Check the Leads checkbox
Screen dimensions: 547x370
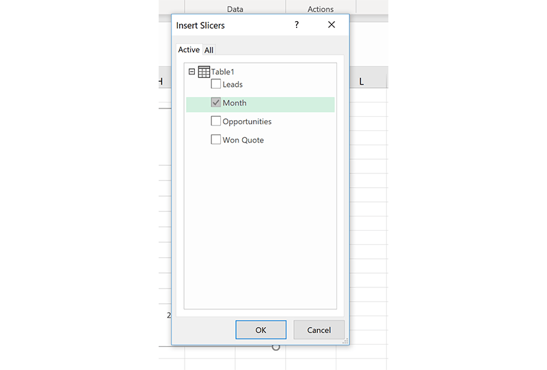click(x=215, y=84)
